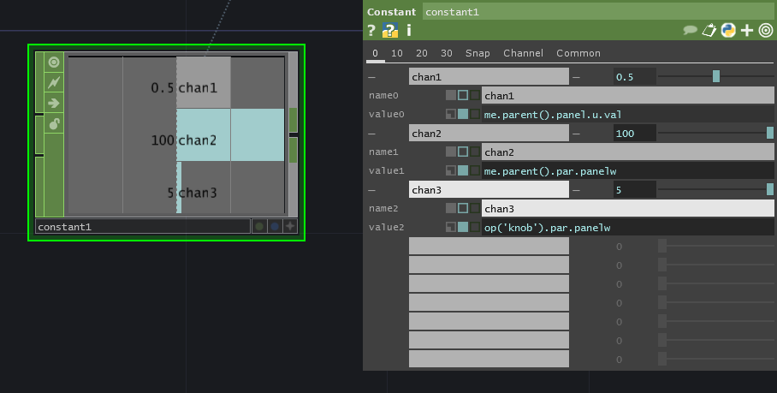The height and width of the screenshot is (393, 777).
Task: Toggle the viewer active icon on constant1 node
Action: tap(54, 62)
